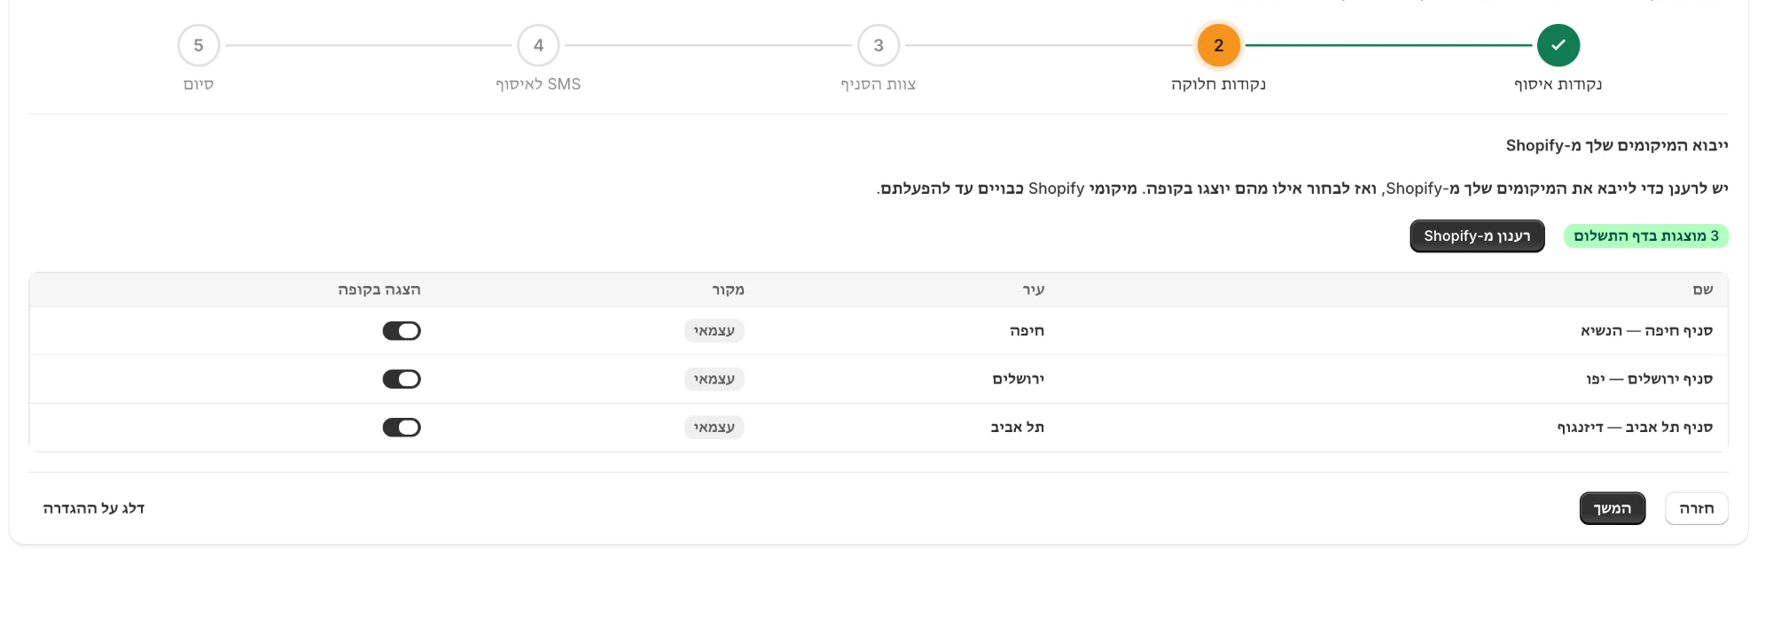Click the דלג על ההגדרה skip link

point(94,508)
